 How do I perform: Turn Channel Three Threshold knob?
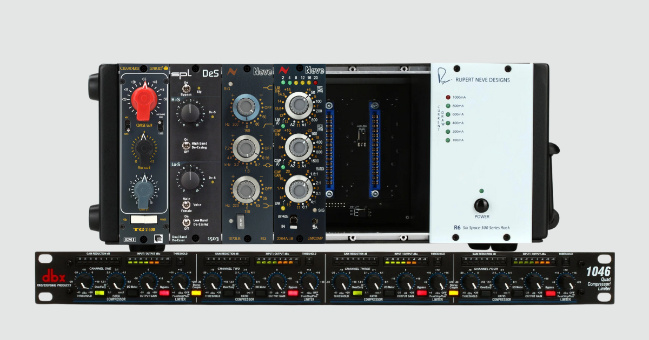pos(341,282)
